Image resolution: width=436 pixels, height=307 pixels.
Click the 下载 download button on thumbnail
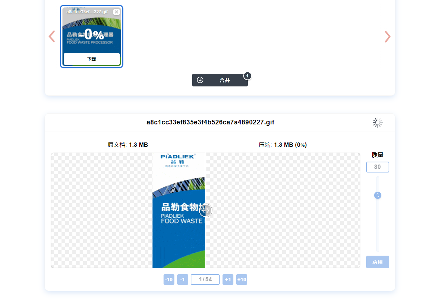[92, 59]
